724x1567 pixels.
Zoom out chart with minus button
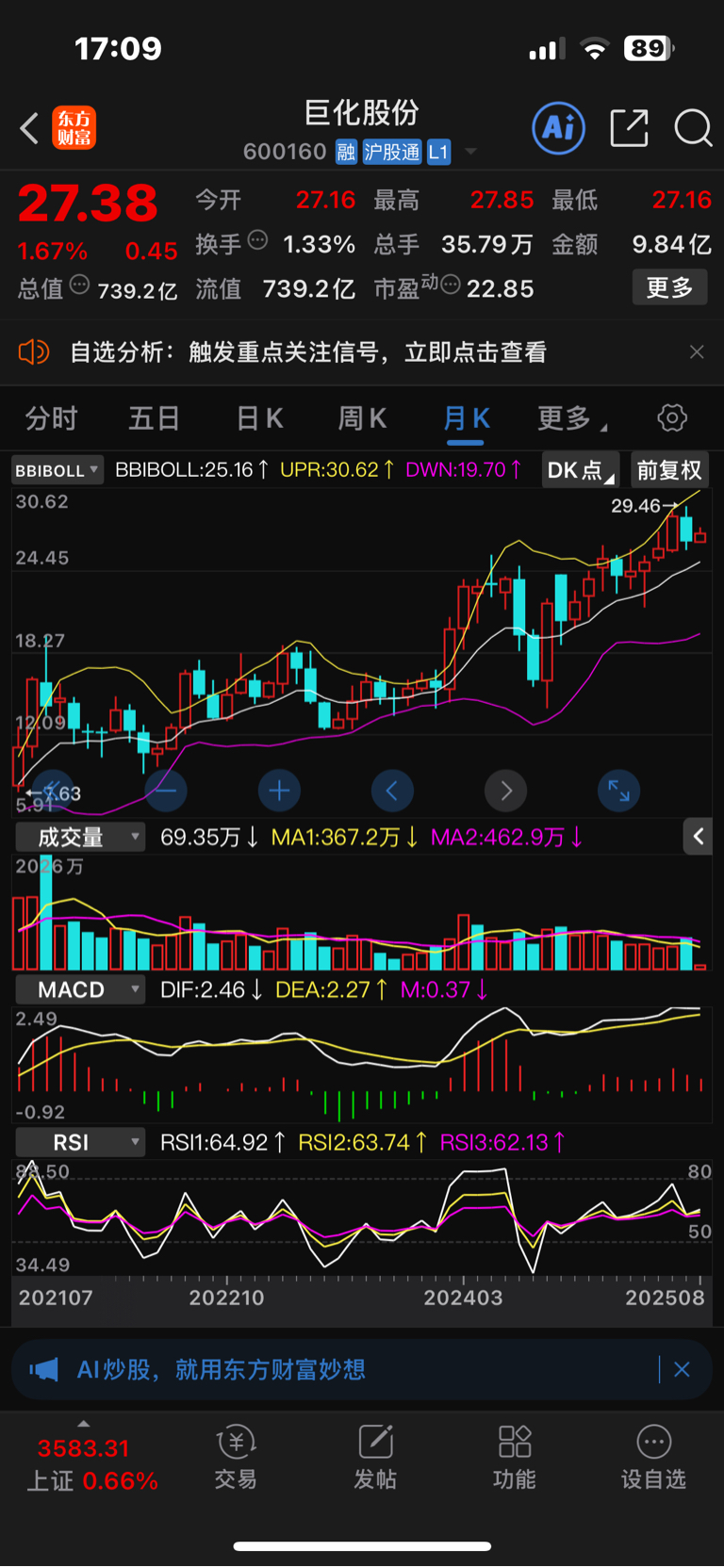[x=166, y=790]
